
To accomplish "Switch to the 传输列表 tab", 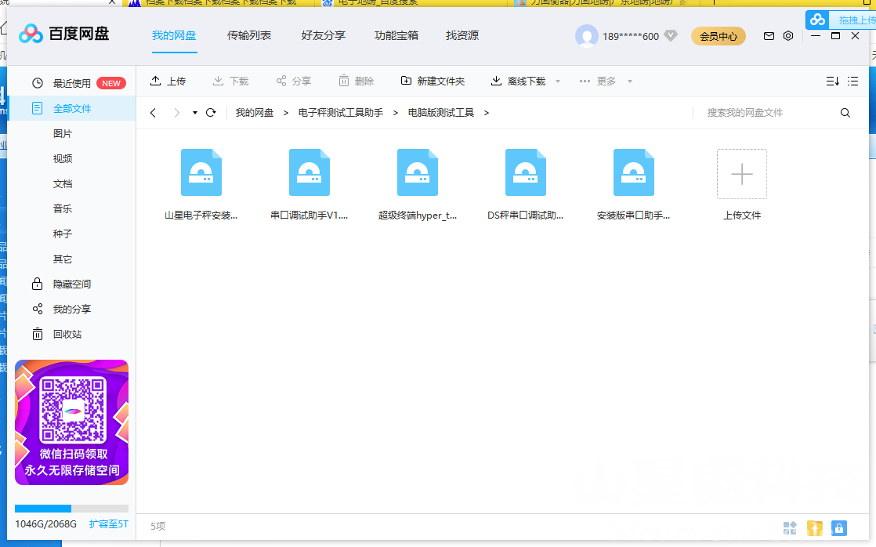I will click(x=249, y=35).
